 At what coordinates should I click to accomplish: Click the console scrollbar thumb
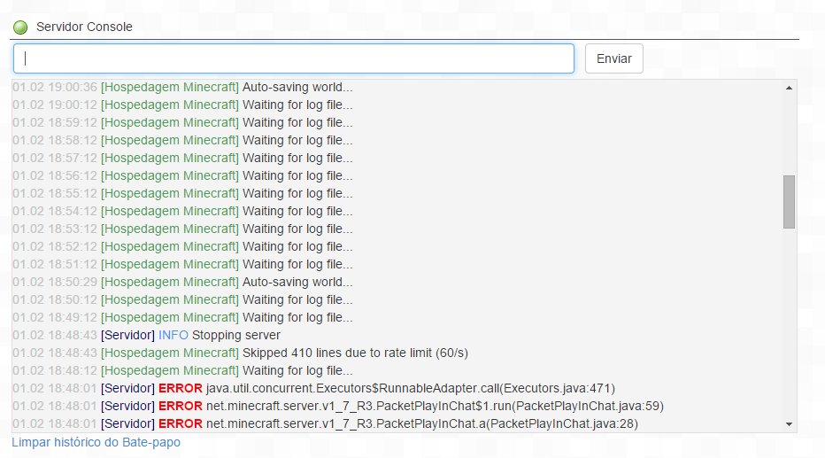pyautogui.click(x=789, y=202)
